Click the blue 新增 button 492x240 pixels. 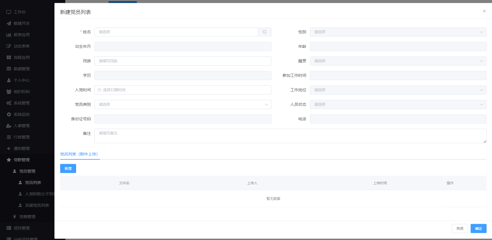68,168
